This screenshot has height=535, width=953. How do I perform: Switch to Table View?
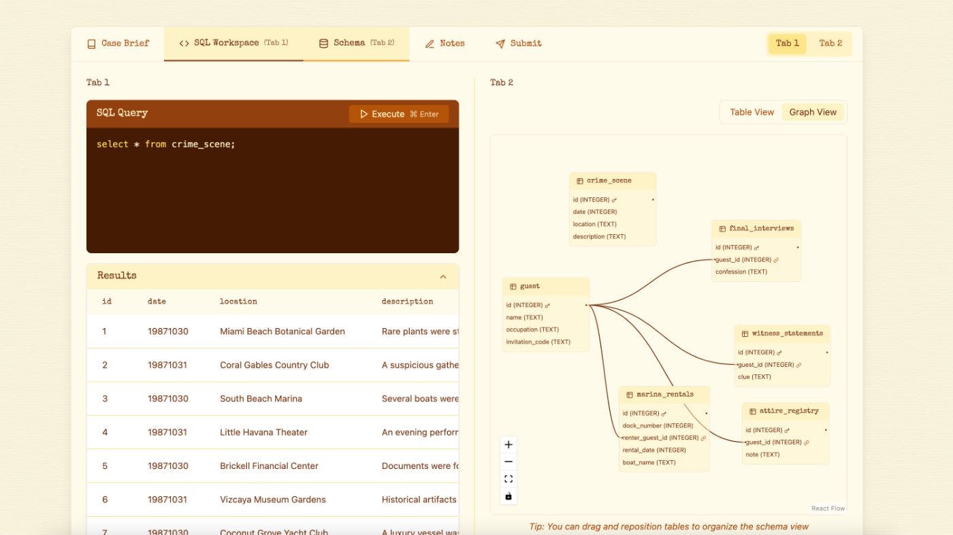[x=752, y=112]
